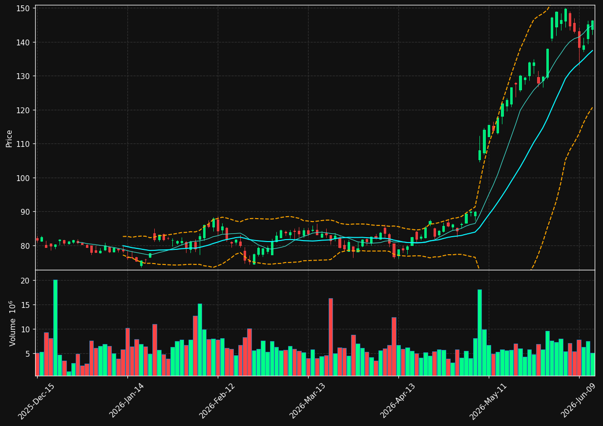Click the 110 price tick label
603x426 pixels.
pyautogui.click(x=24, y=144)
